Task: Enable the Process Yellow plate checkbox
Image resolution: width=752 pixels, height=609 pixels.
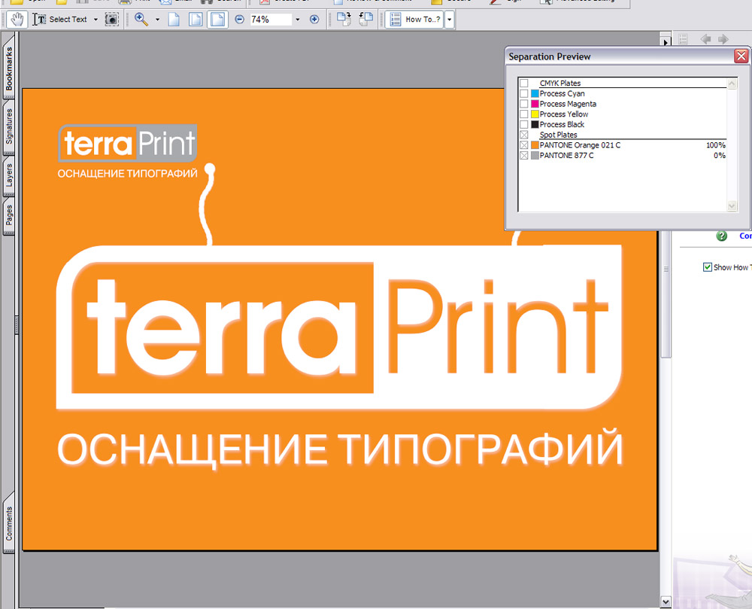Action: (x=524, y=114)
